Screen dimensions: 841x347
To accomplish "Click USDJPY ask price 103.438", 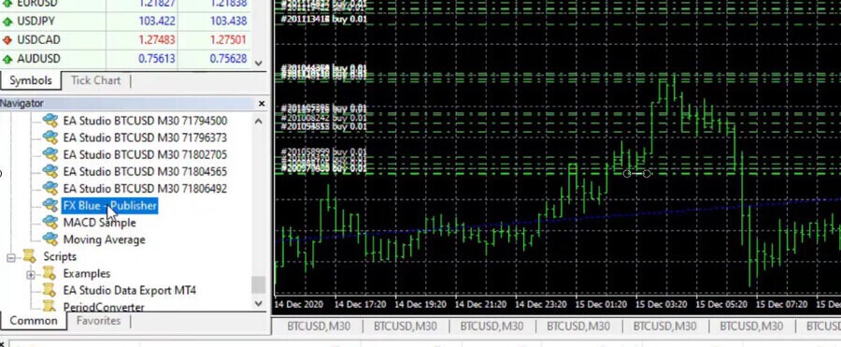I will (x=228, y=22).
